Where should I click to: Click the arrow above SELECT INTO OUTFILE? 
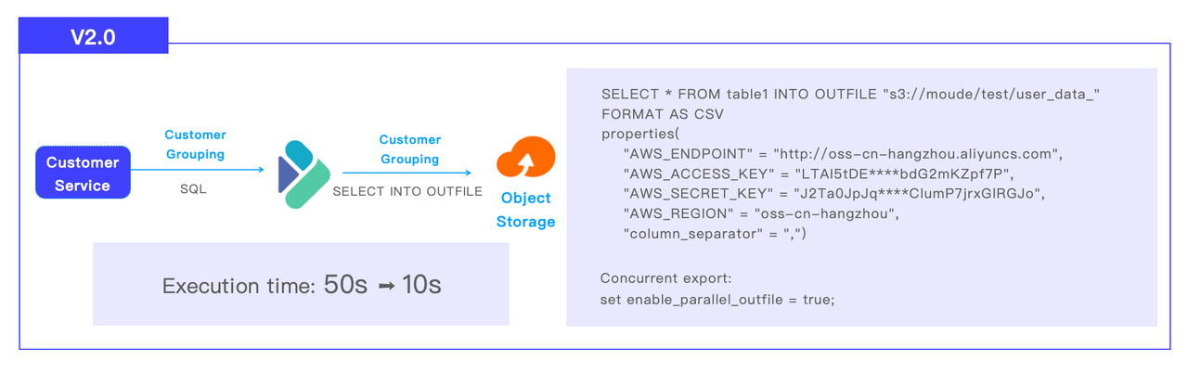(x=407, y=173)
